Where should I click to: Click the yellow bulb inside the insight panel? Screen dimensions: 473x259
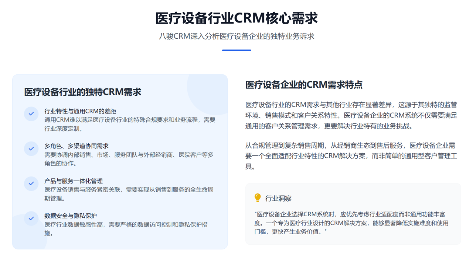[257, 198]
